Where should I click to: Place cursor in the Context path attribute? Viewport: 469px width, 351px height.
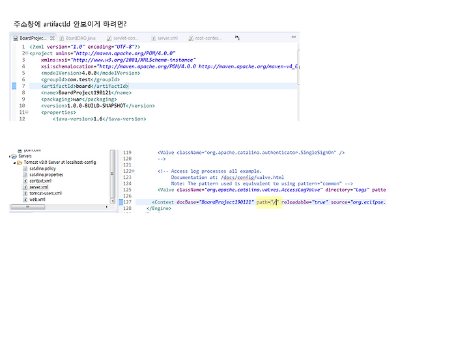pos(268,202)
